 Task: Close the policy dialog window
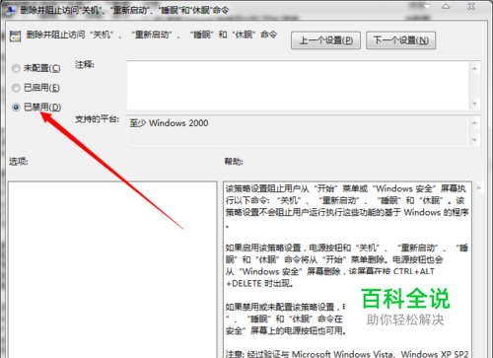point(471,6)
